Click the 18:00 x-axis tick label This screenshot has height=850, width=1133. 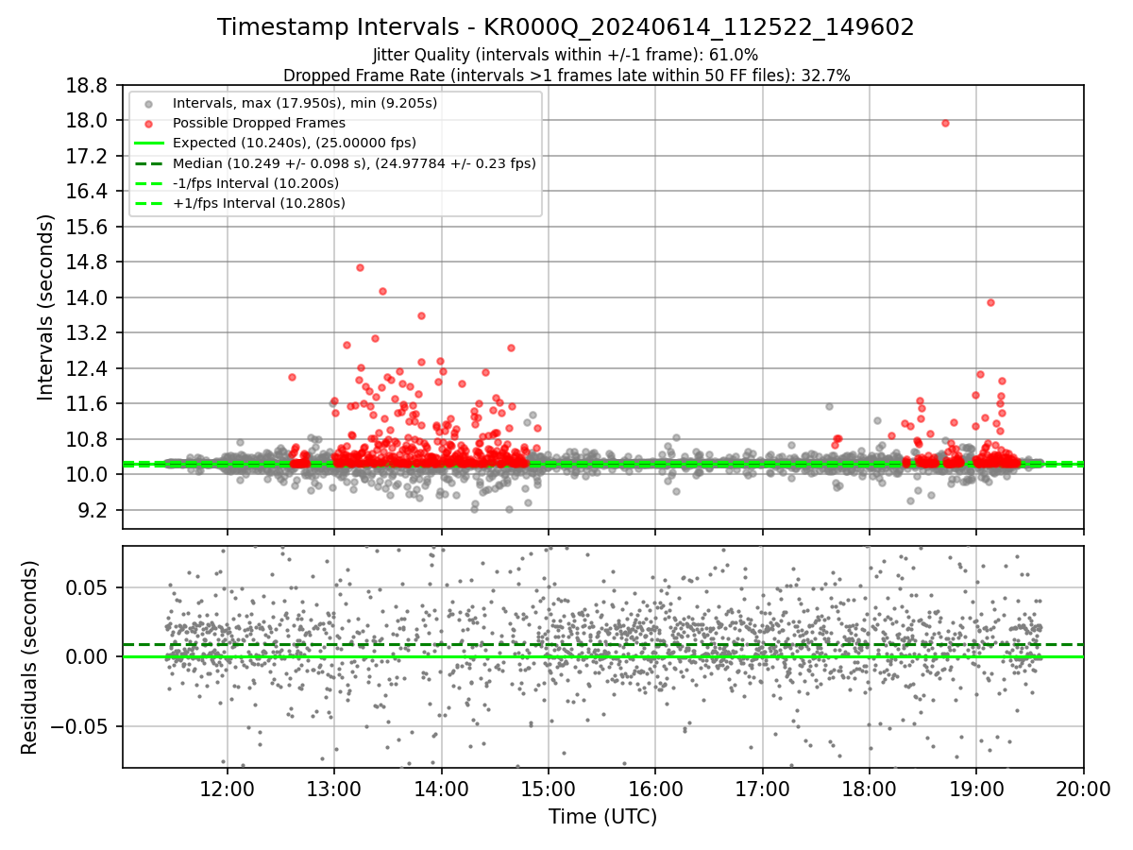coord(870,789)
